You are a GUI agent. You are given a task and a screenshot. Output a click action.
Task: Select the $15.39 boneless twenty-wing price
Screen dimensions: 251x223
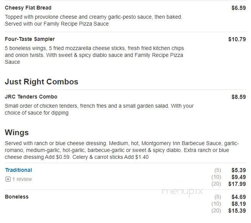coord(237,210)
